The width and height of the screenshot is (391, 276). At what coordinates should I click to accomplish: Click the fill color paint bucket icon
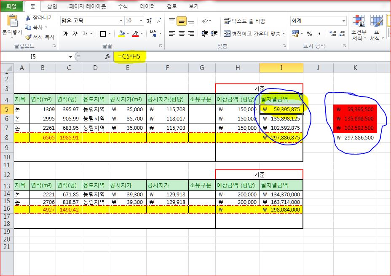click(121, 33)
